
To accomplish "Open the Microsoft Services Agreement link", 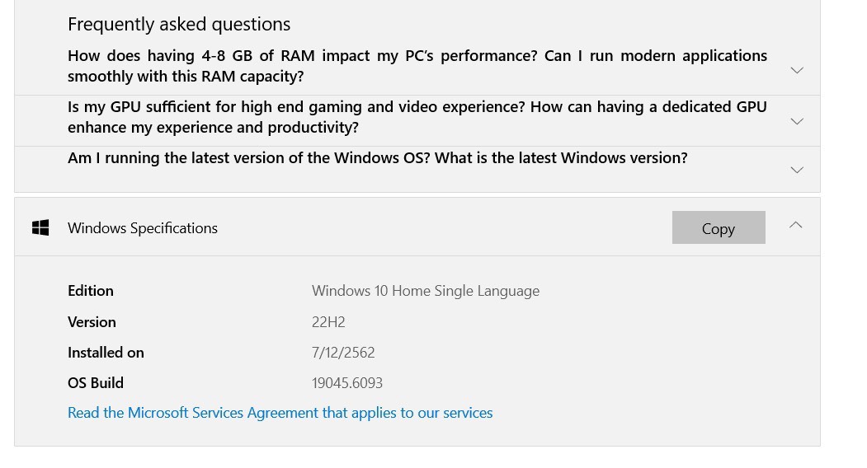I will pyautogui.click(x=280, y=413).
